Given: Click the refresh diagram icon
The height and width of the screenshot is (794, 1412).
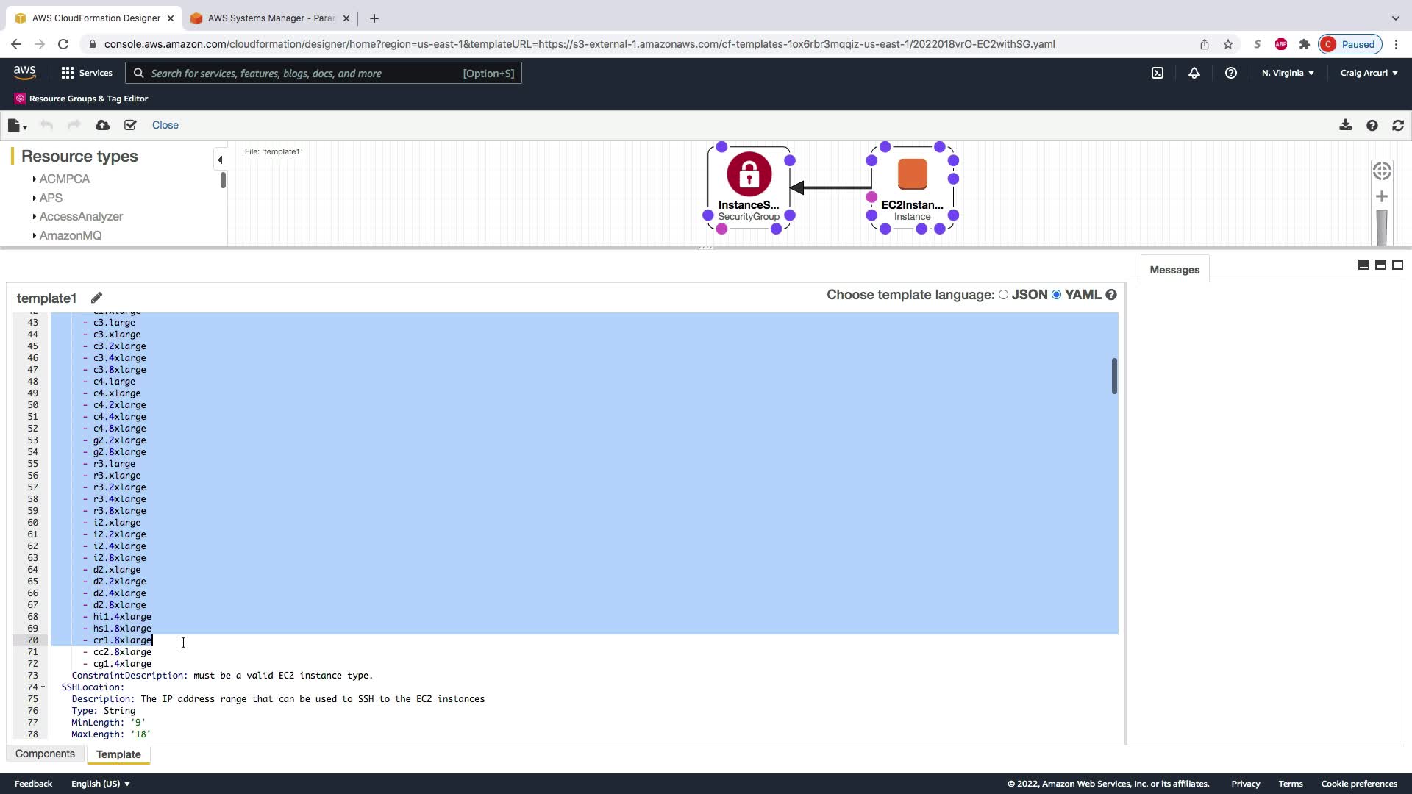Looking at the screenshot, I should pyautogui.click(x=1398, y=126).
